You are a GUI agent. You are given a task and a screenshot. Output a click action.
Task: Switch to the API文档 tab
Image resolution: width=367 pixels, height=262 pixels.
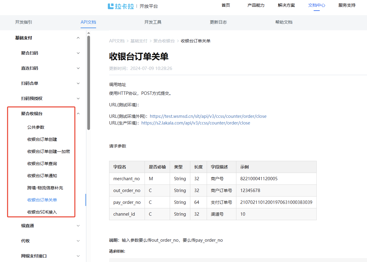coord(88,22)
